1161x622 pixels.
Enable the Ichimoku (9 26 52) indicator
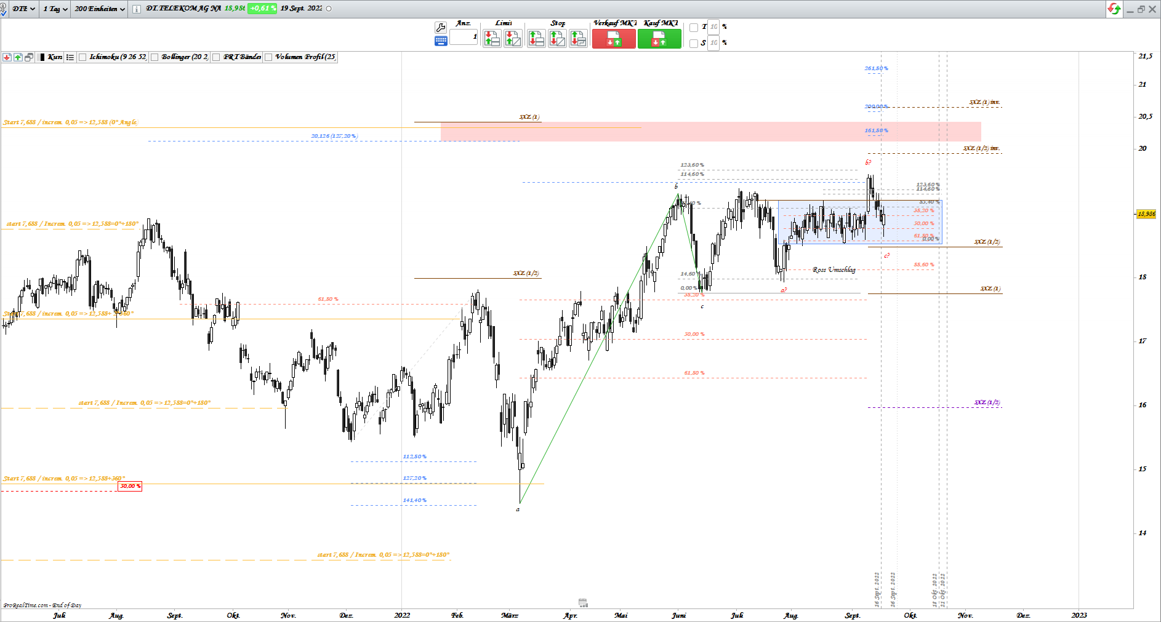(x=82, y=57)
